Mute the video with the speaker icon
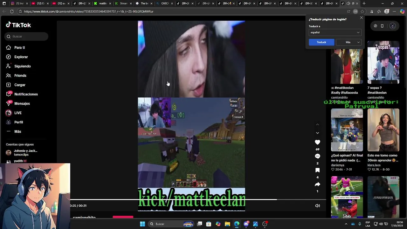This screenshot has height=229, width=407. pyautogui.click(x=317, y=205)
